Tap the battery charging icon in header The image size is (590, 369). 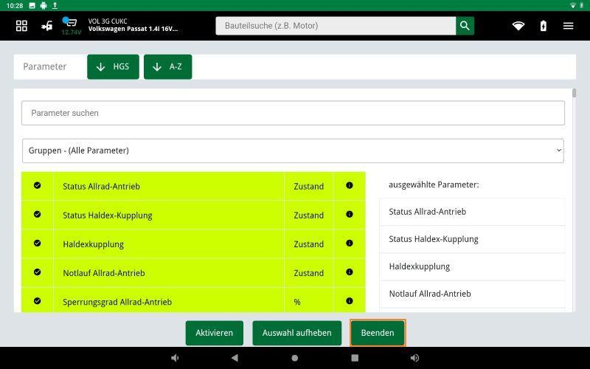(543, 26)
